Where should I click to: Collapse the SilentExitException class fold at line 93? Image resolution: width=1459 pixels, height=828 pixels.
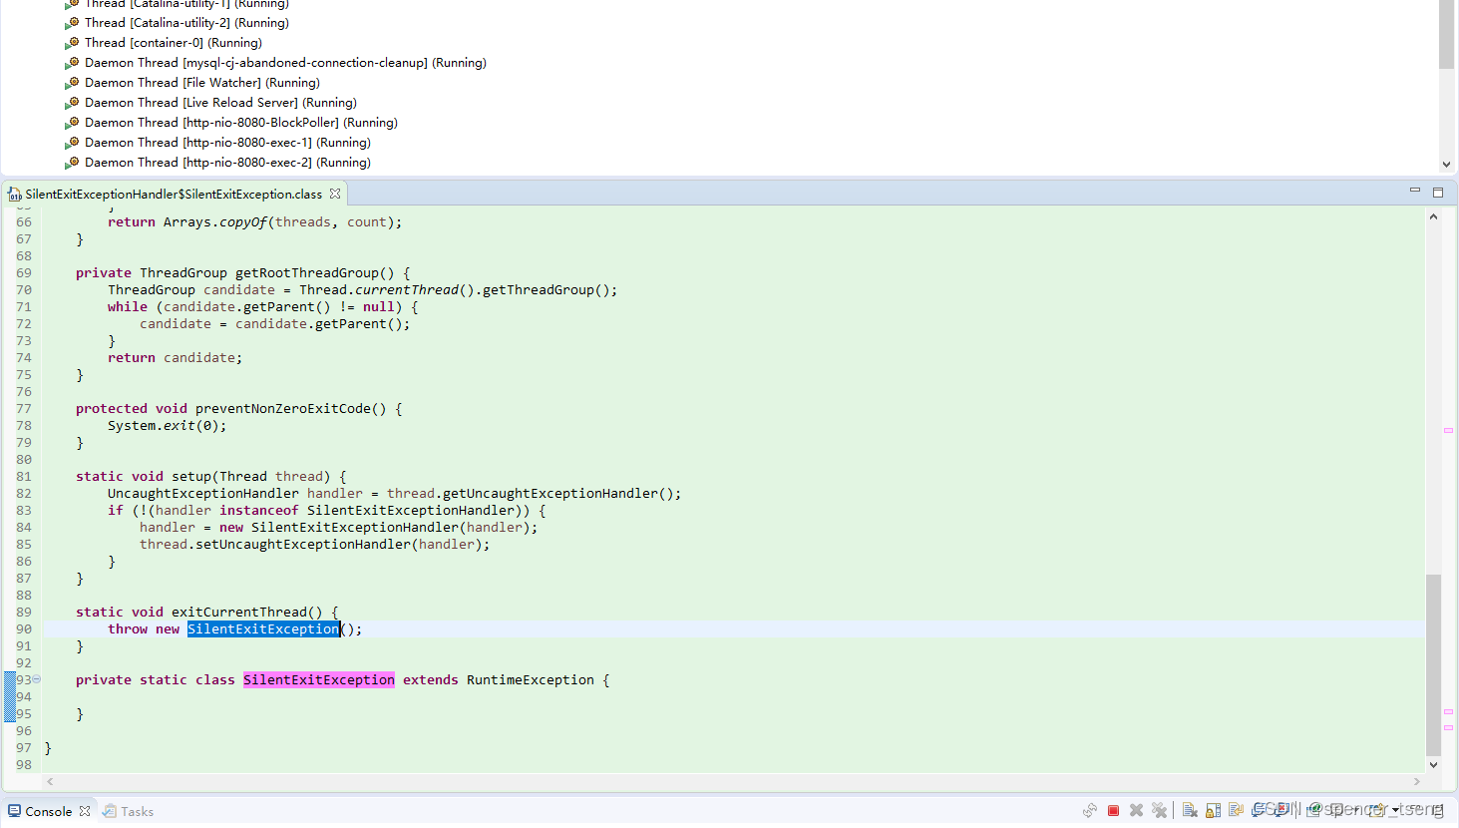(35, 679)
